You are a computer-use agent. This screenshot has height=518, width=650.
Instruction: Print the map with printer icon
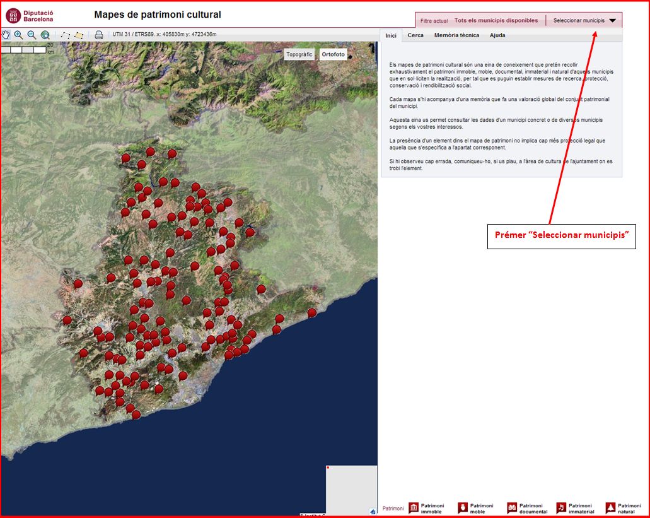99,35
